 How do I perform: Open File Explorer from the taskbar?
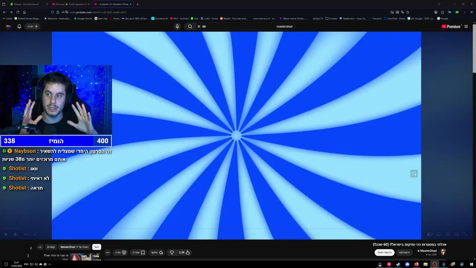(425, 264)
